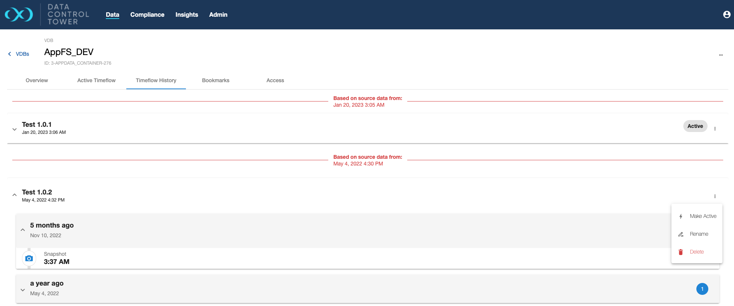Click the 3:37 AM snapshot camera icon
734x306 pixels.
29,258
